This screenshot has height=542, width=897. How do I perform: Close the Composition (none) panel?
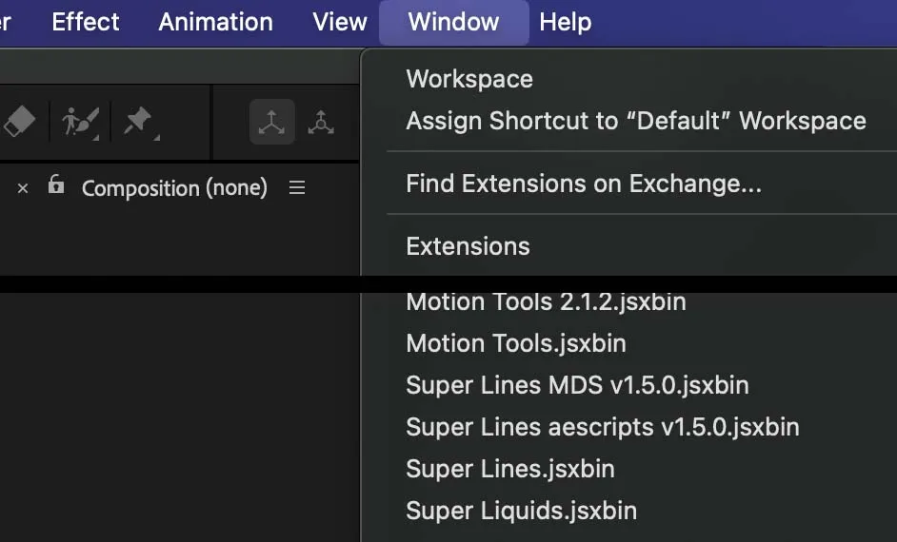coord(23,188)
